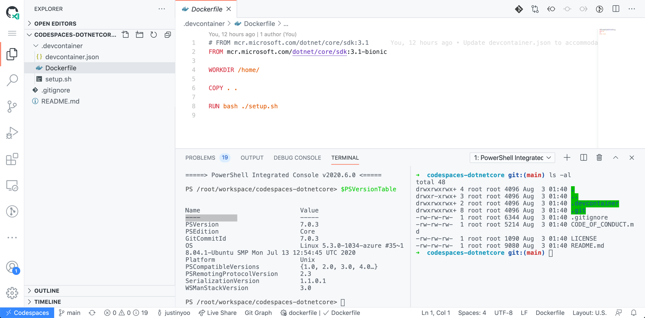Image resolution: width=645 pixels, height=318 pixels.
Task: Open the Accounts menu with badge
Action: (x=12, y=267)
